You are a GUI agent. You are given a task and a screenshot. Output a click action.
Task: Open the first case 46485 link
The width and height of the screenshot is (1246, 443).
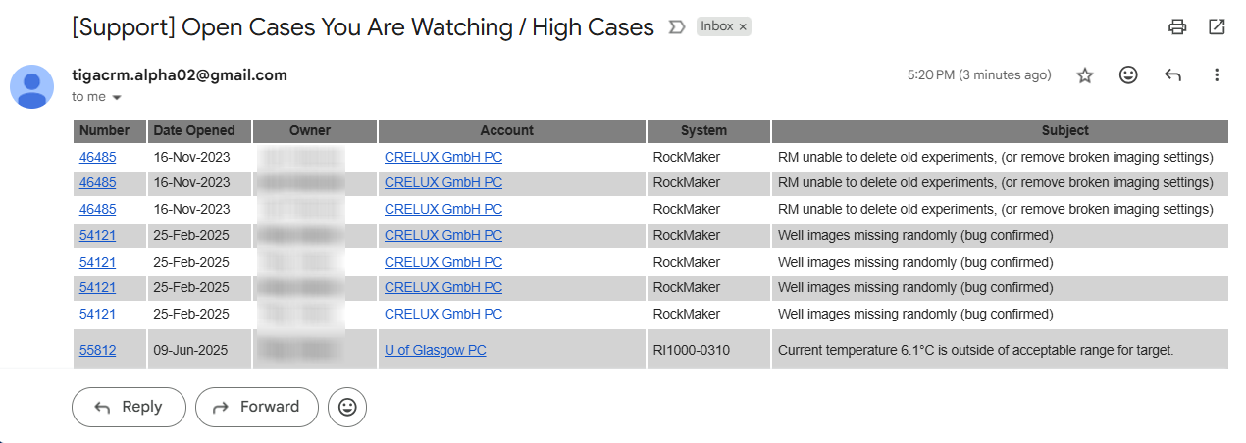coord(97,157)
